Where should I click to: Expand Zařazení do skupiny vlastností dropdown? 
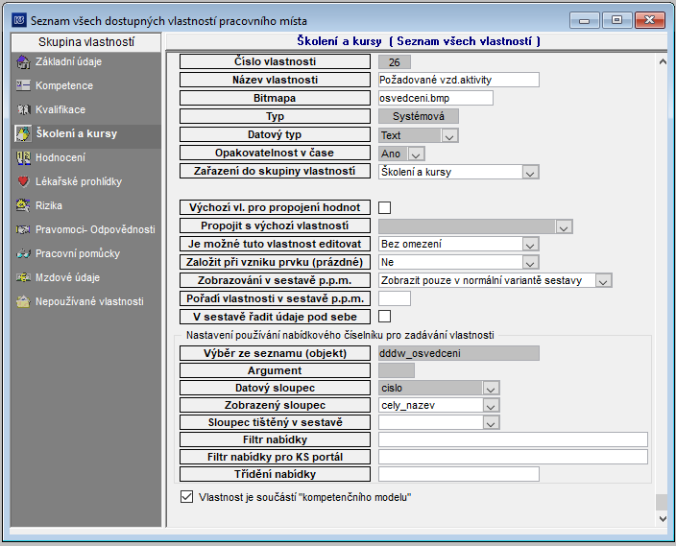(x=530, y=172)
